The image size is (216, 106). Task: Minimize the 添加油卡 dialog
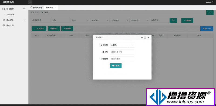point(141,37)
